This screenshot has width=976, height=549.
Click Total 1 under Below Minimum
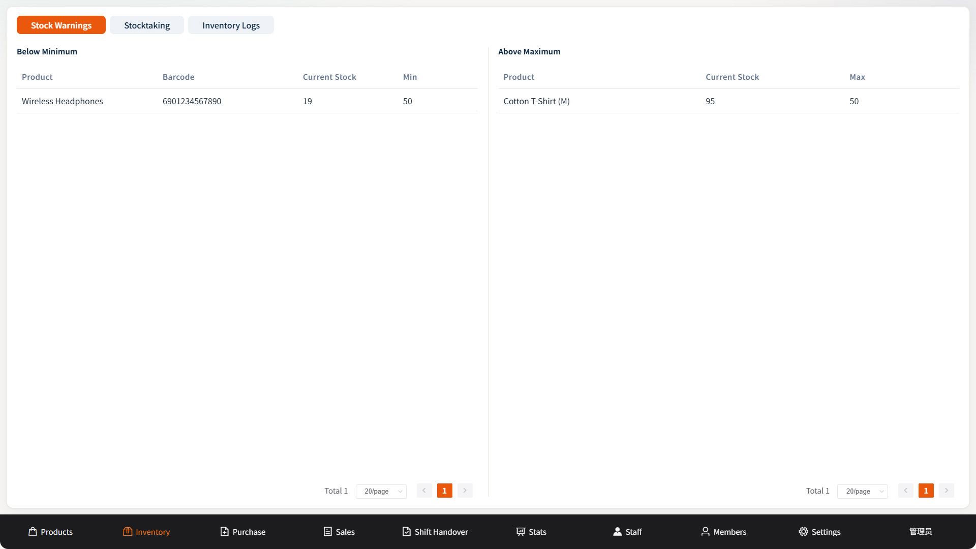pos(336,491)
